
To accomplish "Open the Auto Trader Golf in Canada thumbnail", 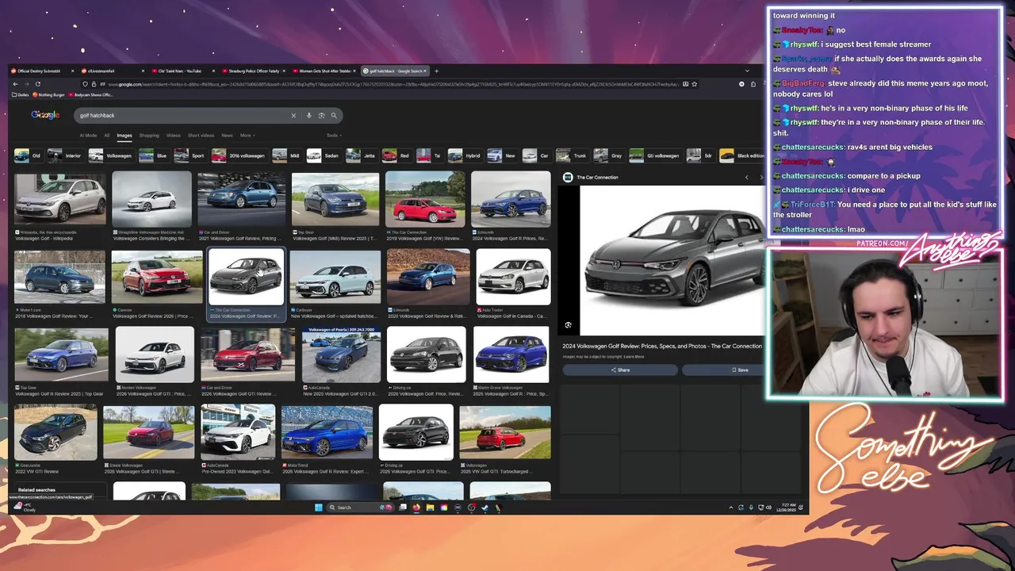I will pyautogui.click(x=513, y=277).
